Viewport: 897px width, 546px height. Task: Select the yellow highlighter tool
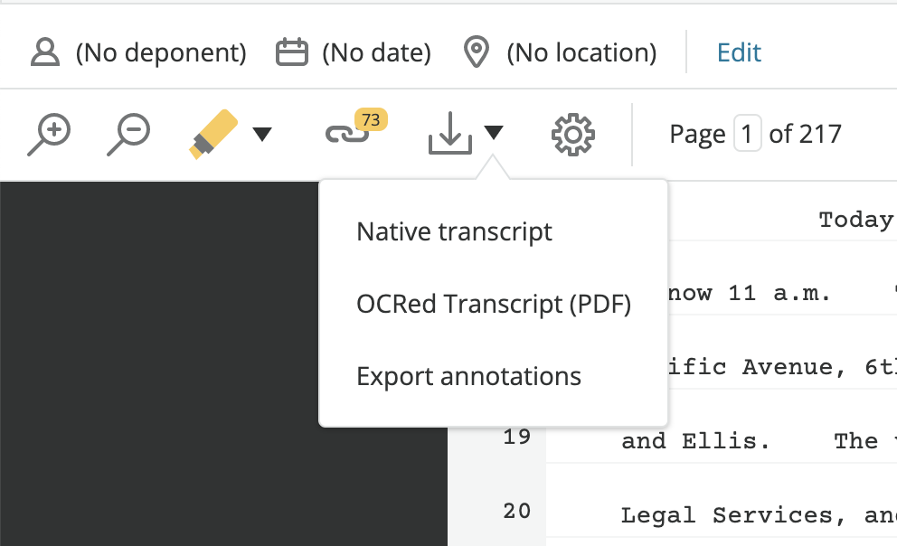[x=213, y=134]
